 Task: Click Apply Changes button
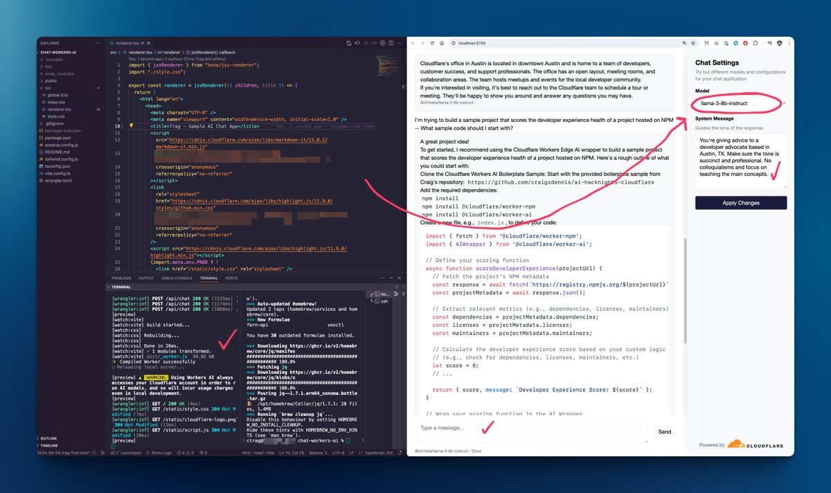point(741,203)
